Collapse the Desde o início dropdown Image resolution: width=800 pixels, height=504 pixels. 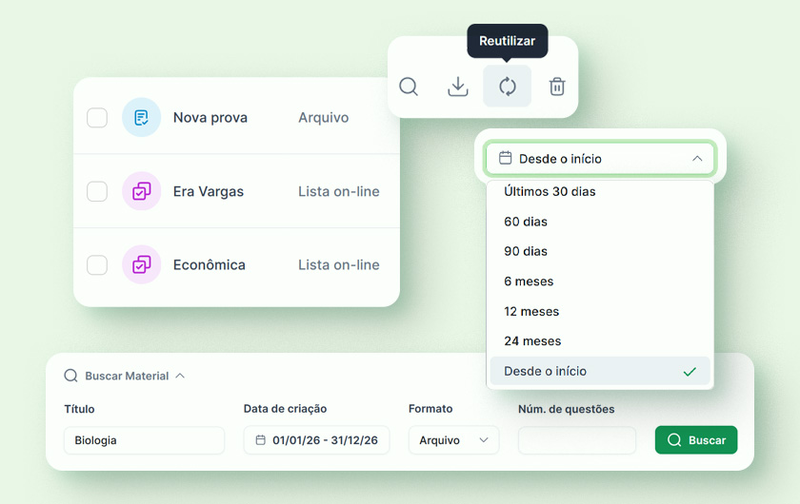tap(600, 159)
